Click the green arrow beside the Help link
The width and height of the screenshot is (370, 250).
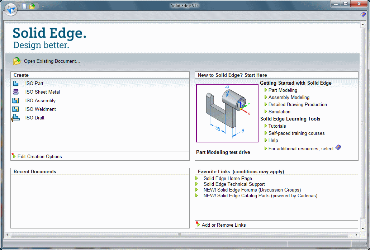(x=266, y=140)
